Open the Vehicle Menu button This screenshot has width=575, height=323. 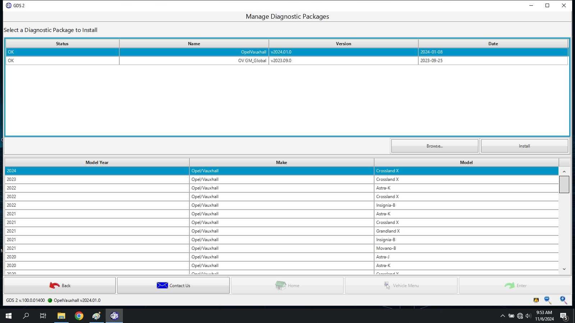[401, 285]
